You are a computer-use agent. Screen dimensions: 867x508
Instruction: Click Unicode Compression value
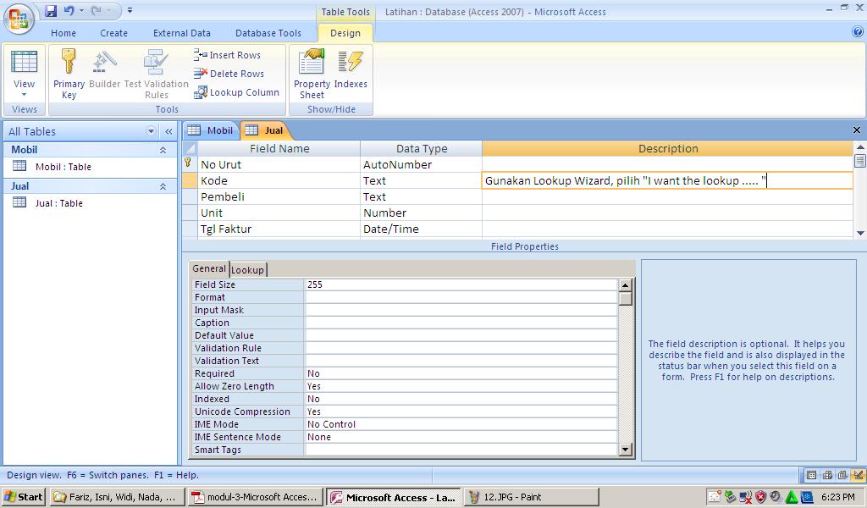click(x=461, y=411)
